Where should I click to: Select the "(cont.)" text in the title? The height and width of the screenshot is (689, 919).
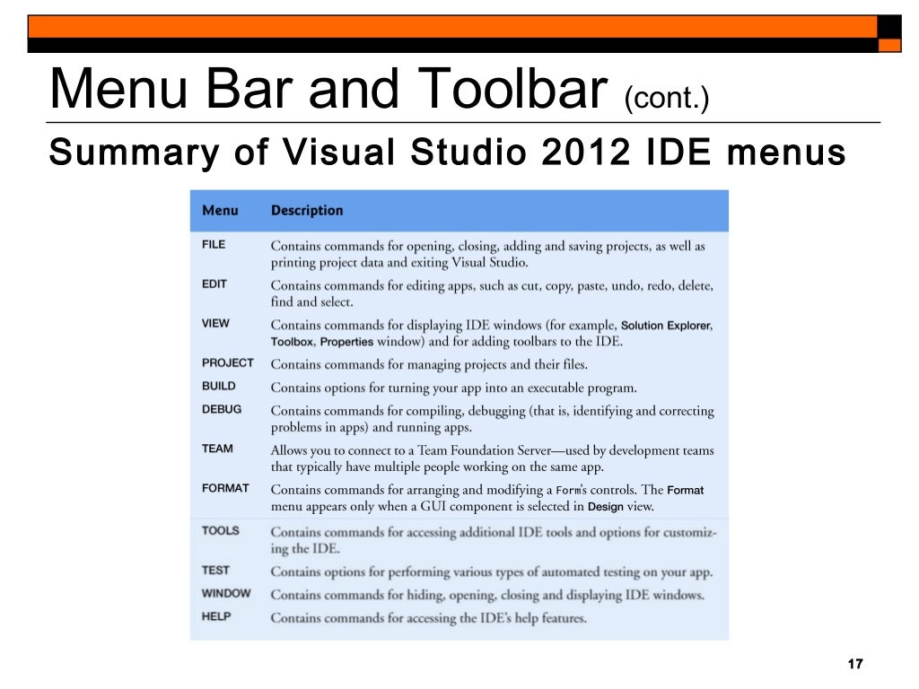[x=667, y=97]
